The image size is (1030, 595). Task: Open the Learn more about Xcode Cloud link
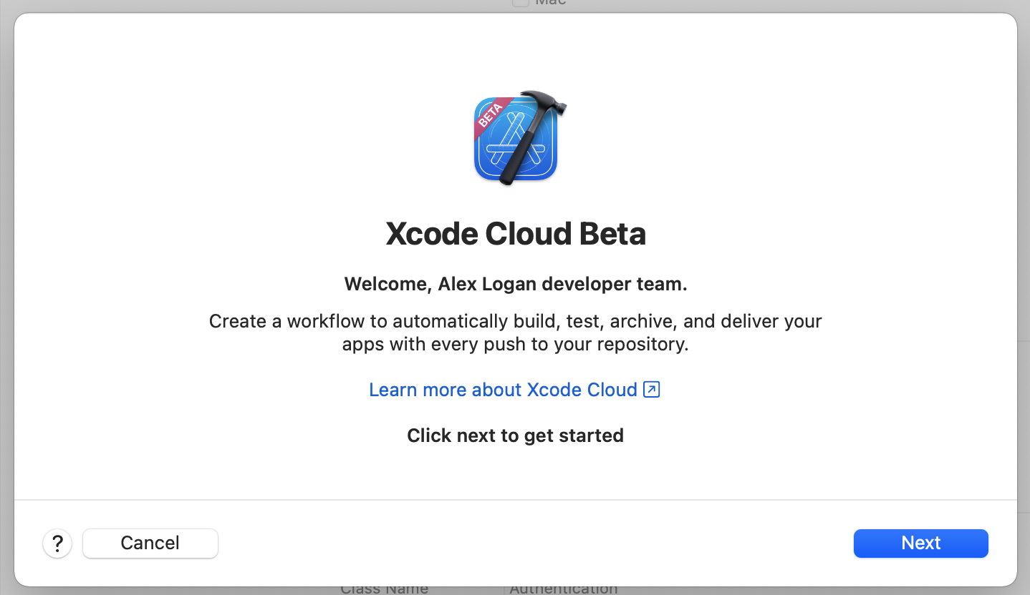[503, 390]
